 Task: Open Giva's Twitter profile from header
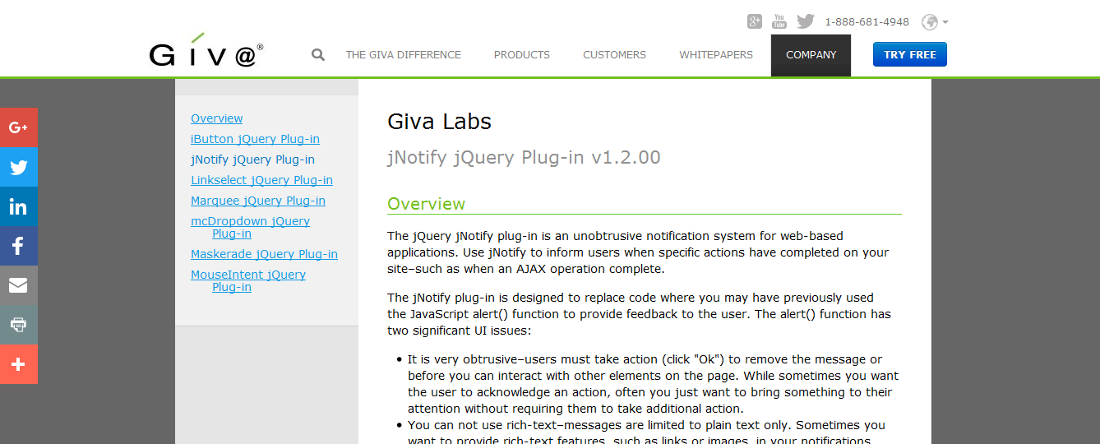click(805, 21)
